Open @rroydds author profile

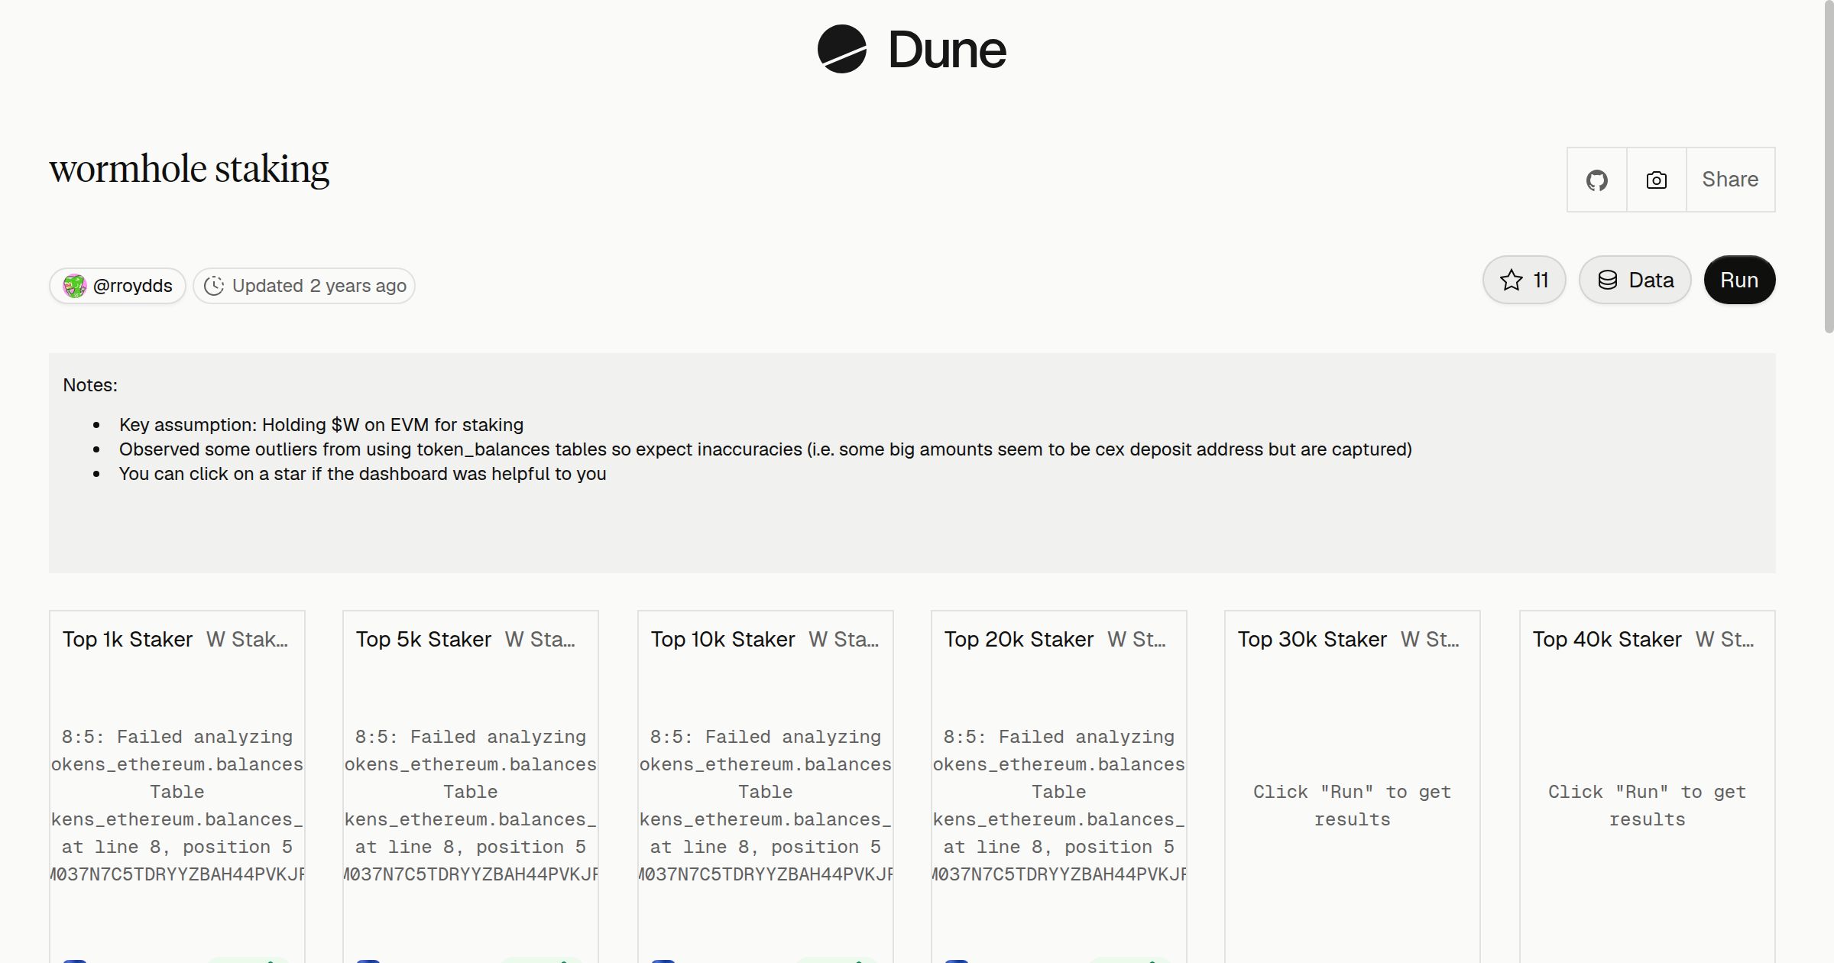pyautogui.click(x=118, y=286)
